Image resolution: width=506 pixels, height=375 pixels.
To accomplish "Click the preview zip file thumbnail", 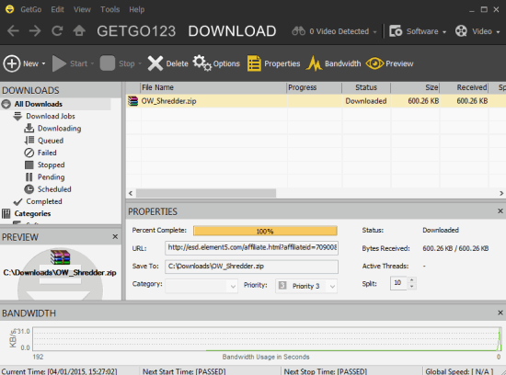I will coord(60,257).
